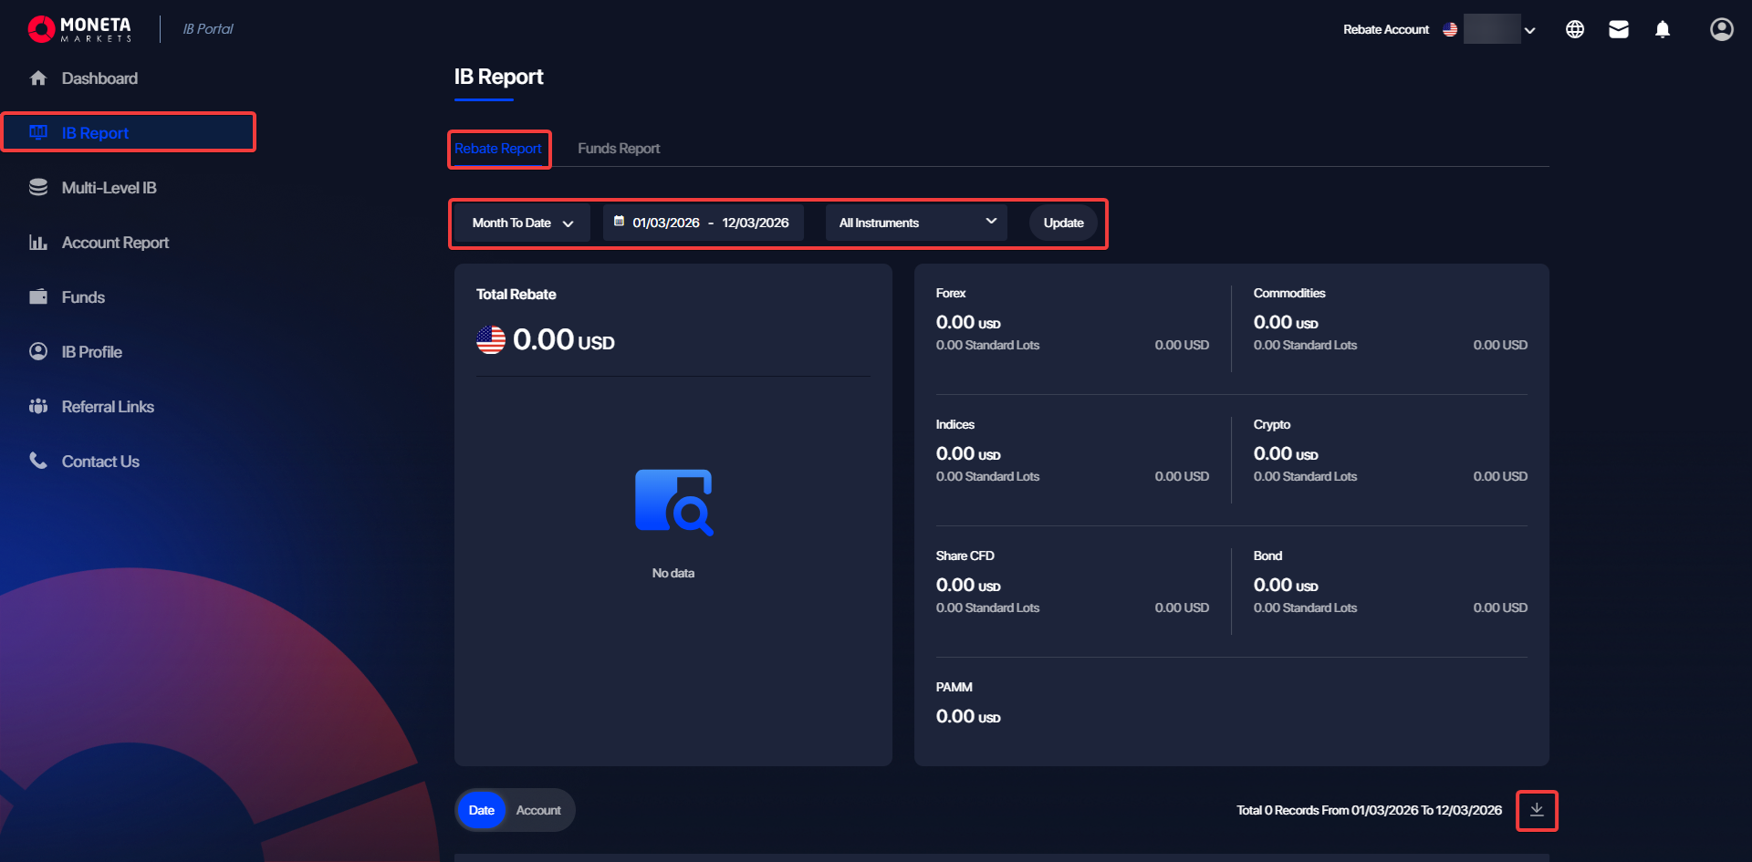Click the Share CFD category label

[x=965, y=556]
